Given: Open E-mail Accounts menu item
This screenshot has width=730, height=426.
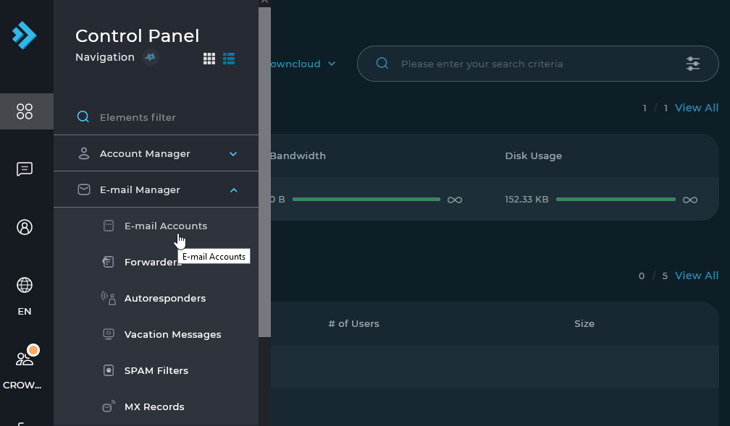Looking at the screenshot, I should point(165,226).
